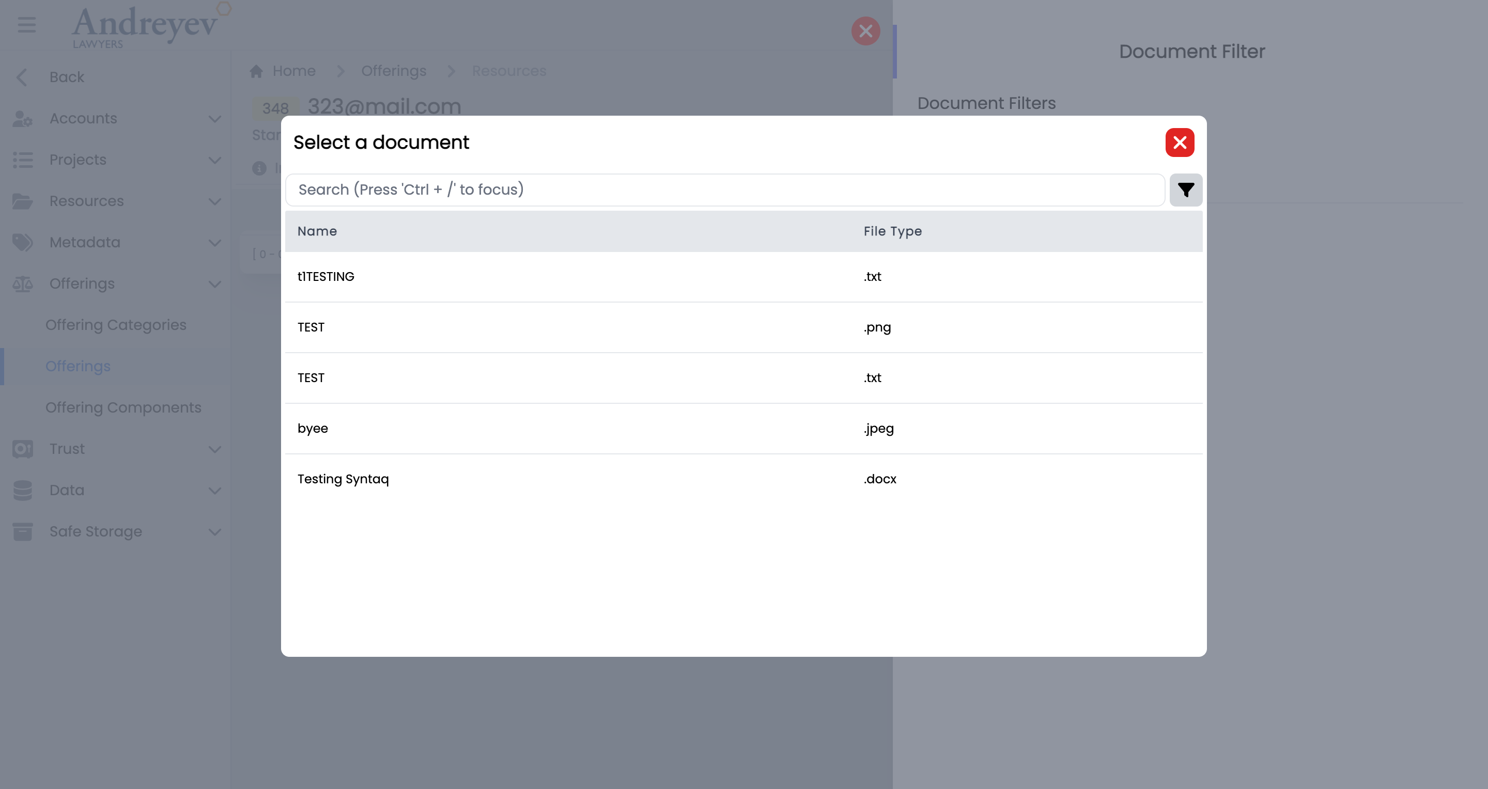
Task: Go Back using sidebar arrow
Action: [x=22, y=77]
